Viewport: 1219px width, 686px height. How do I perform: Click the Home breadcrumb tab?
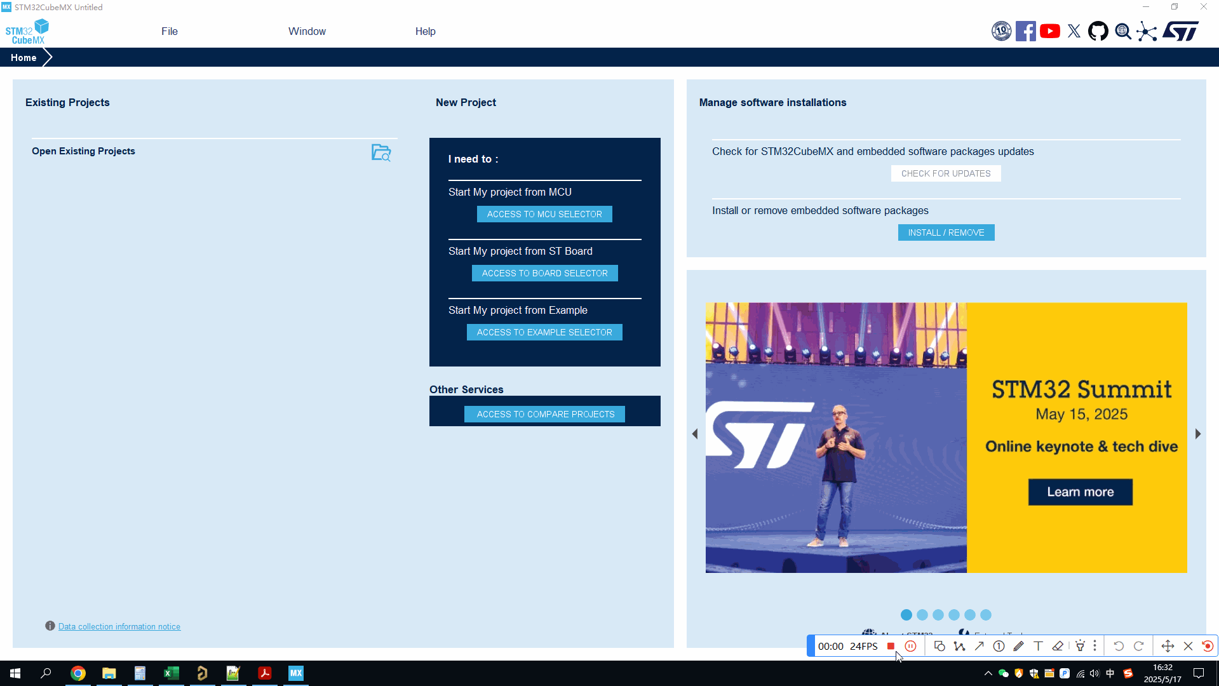(24, 57)
